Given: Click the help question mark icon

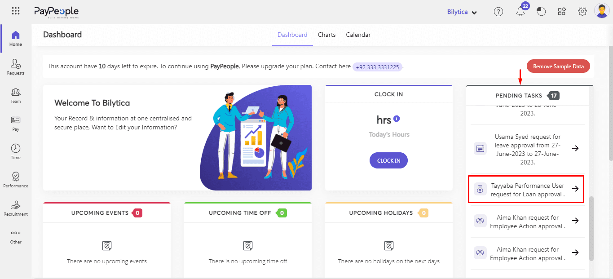Looking at the screenshot, I should coord(498,12).
